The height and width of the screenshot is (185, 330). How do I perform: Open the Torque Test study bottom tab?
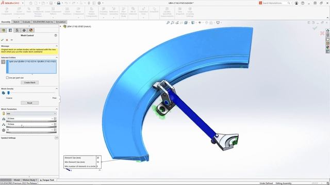pos(47,180)
